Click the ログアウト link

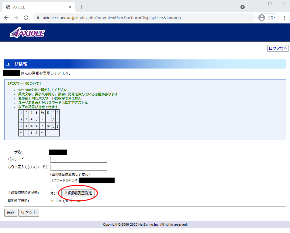[x=278, y=48]
